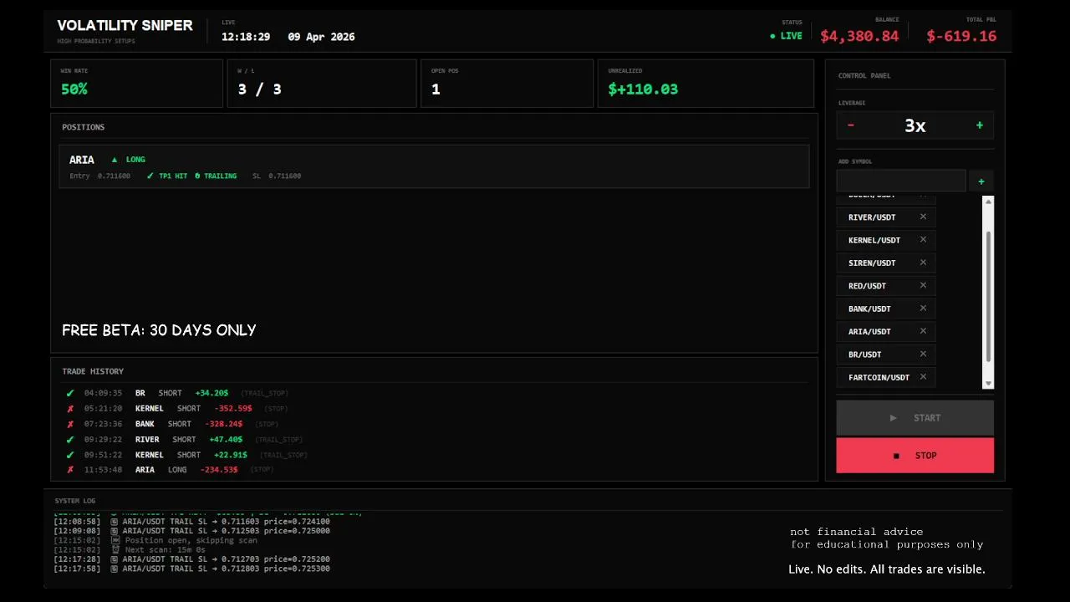Select the ARIA long trade at 11:53:48
Image resolution: width=1070 pixels, height=602 pixels.
434,470
